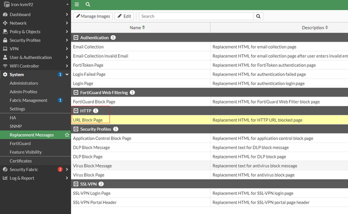Screen dimensions: 348x214
Task: Click inside the Search input field
Action: click(196, 16)
